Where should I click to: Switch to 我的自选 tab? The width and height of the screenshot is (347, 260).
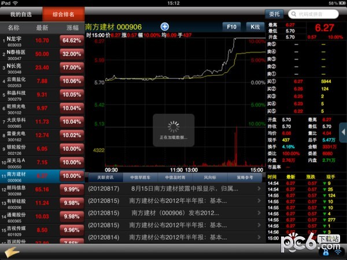pos(21,14)
